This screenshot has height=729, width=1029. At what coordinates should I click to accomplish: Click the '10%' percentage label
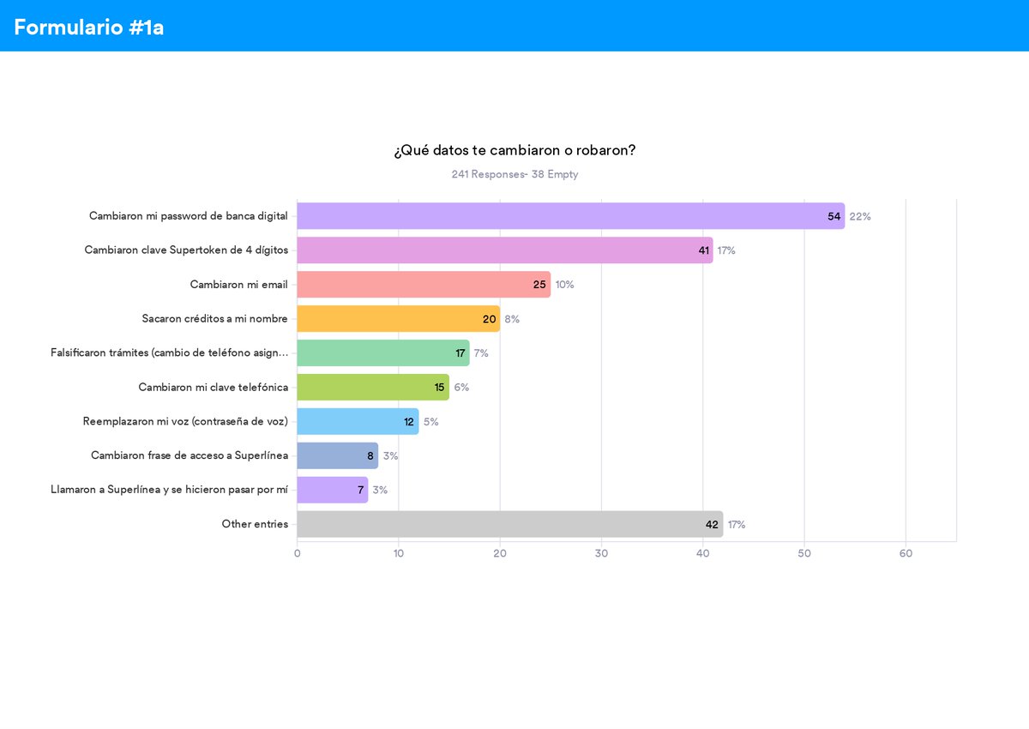[x=564, y=285]
